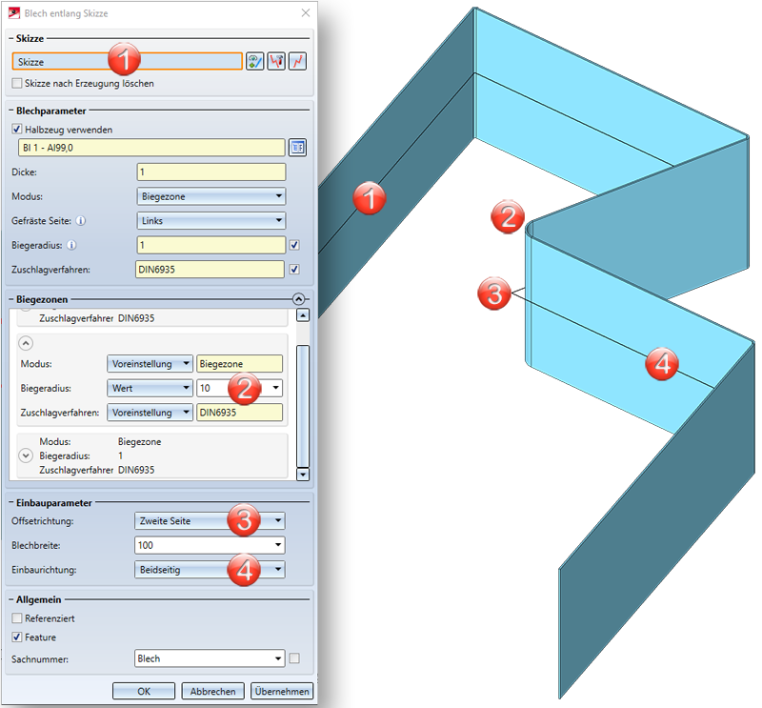Image resolution: width=762 pixels, height=708 pixels.
Task: Expand the last bend zone entry with Biegeradius 1
Action: tap(26, 455)
